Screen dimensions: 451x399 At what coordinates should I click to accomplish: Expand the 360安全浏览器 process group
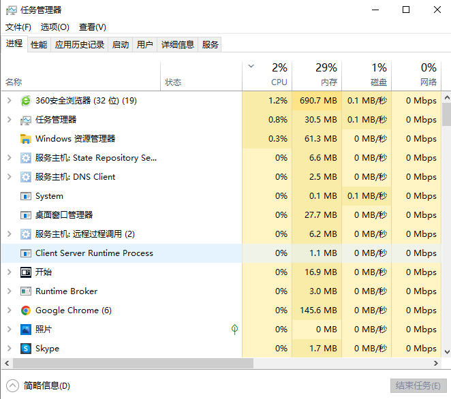[9, 101]
